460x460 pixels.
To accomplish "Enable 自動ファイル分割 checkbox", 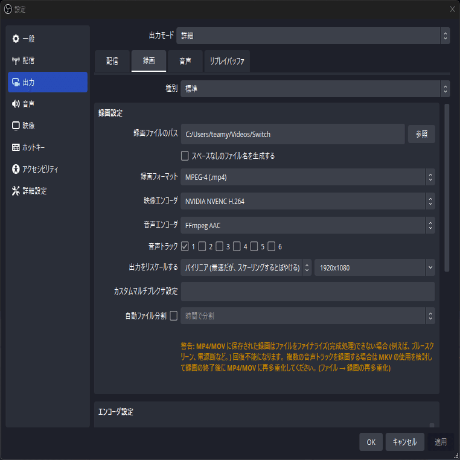I will [x=174, y=316].
